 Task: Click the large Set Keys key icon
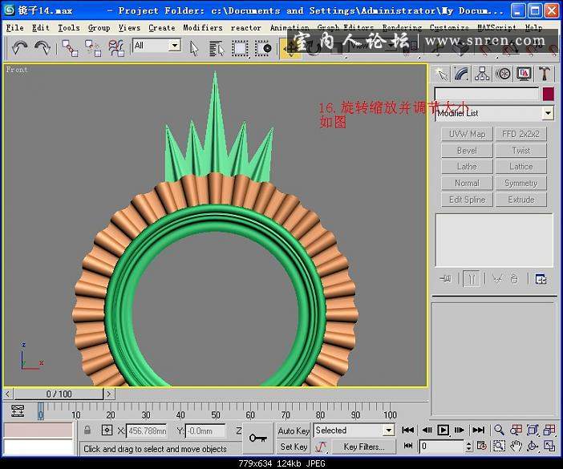pyautogui.click(x=257, y=439)
